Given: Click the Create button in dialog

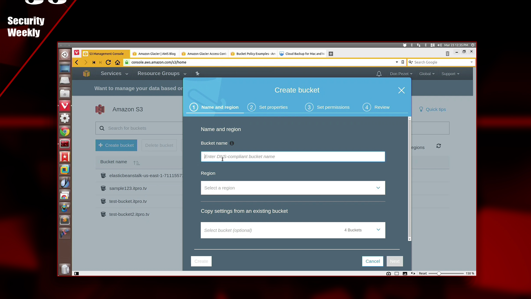Looking at the screenshot, I should (x=201, y=261).
